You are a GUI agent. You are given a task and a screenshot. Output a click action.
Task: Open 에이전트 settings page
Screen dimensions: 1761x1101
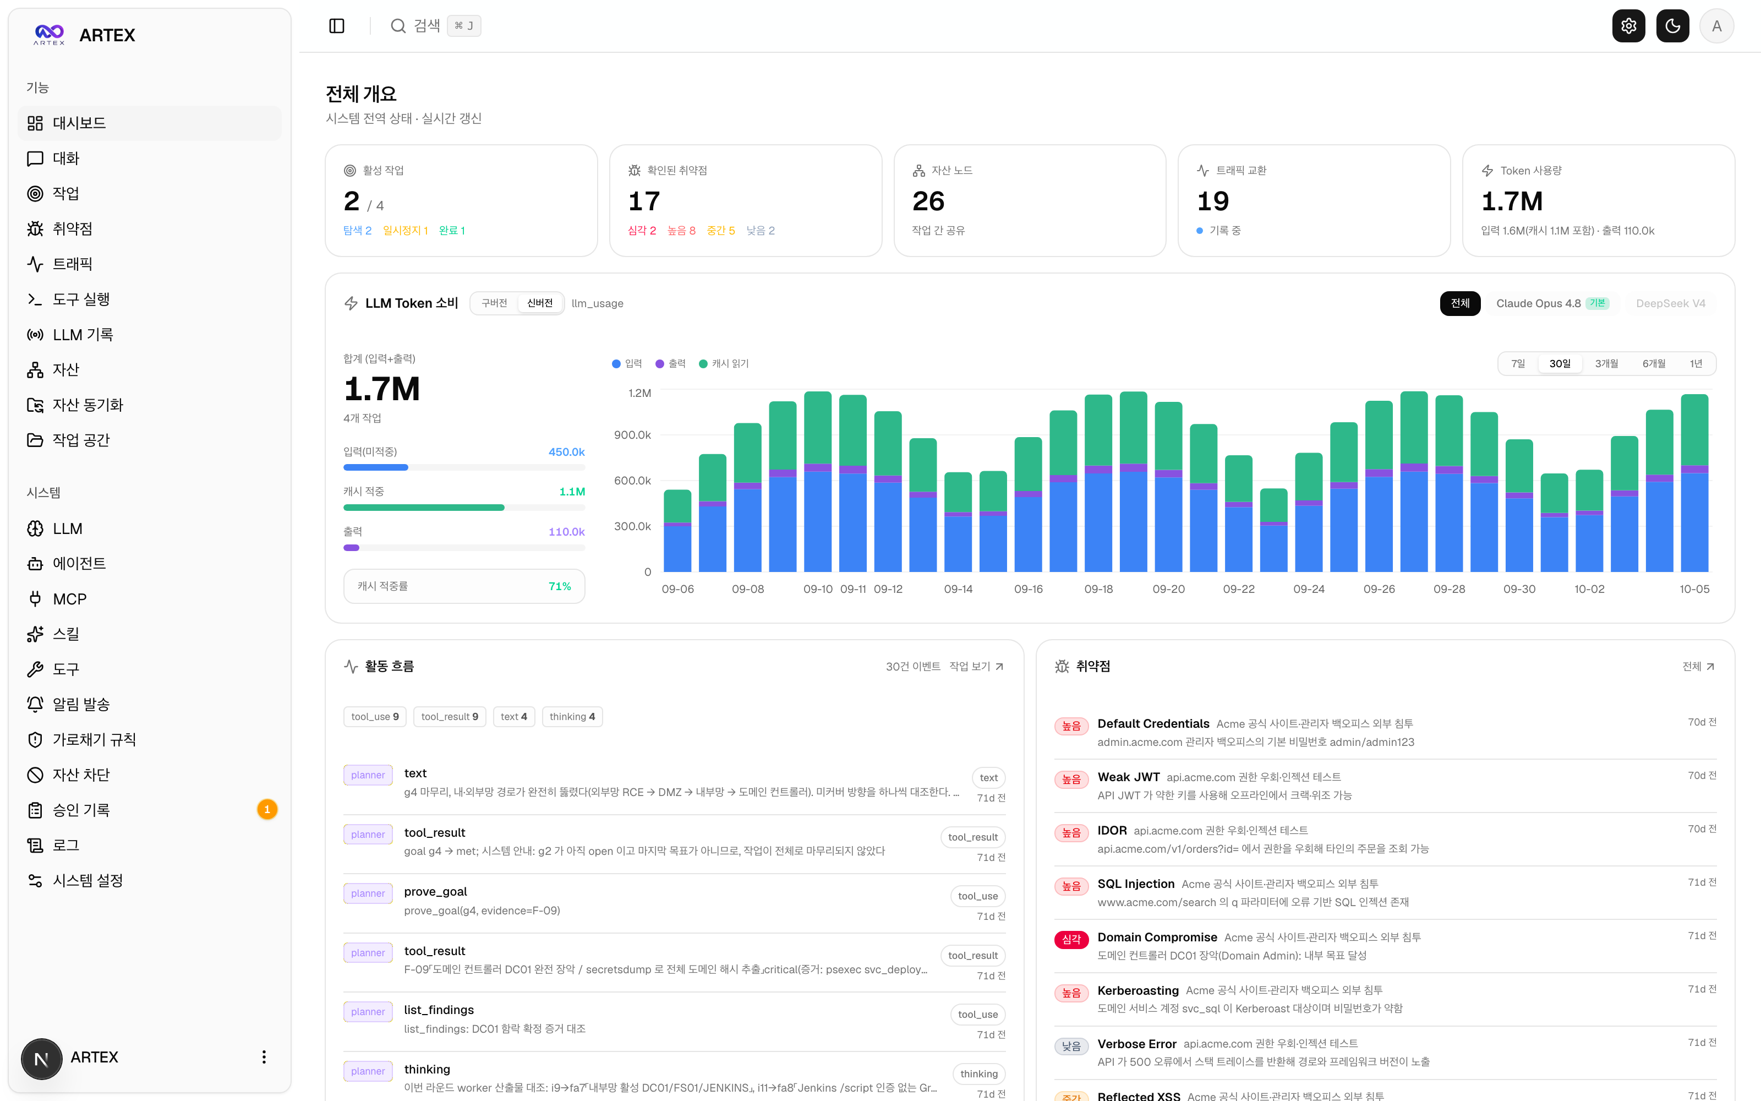149,564
